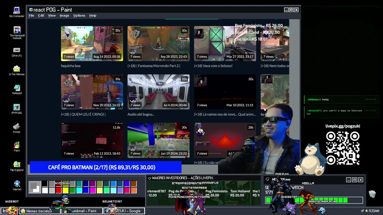Open the 'Audio até bugou...' clip title
The image size is (383, 215).
(x=141, y=114)
